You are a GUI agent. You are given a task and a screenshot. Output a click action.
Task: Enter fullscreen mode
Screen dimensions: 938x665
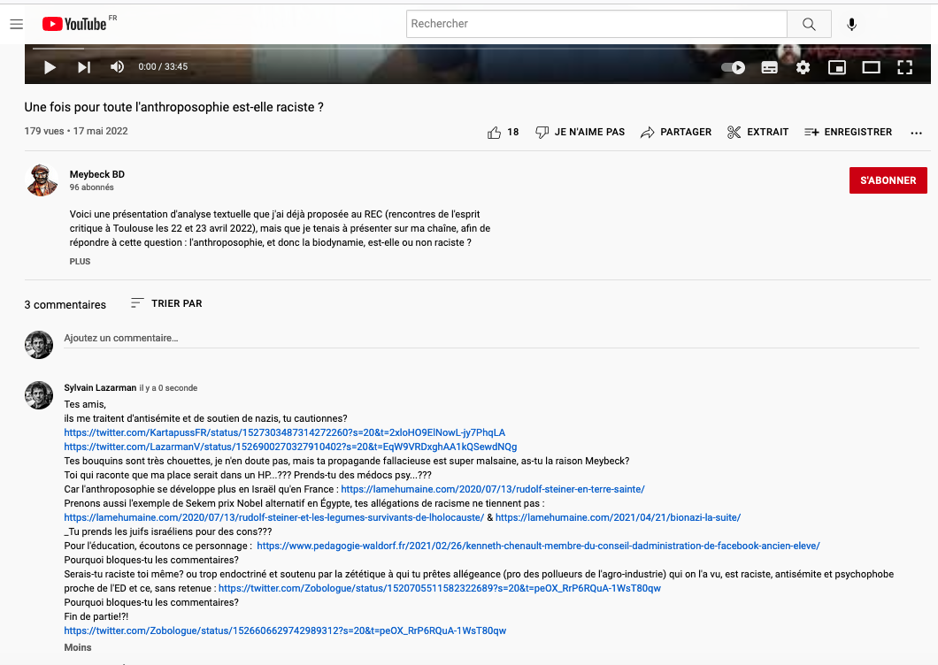pos(904,67)
